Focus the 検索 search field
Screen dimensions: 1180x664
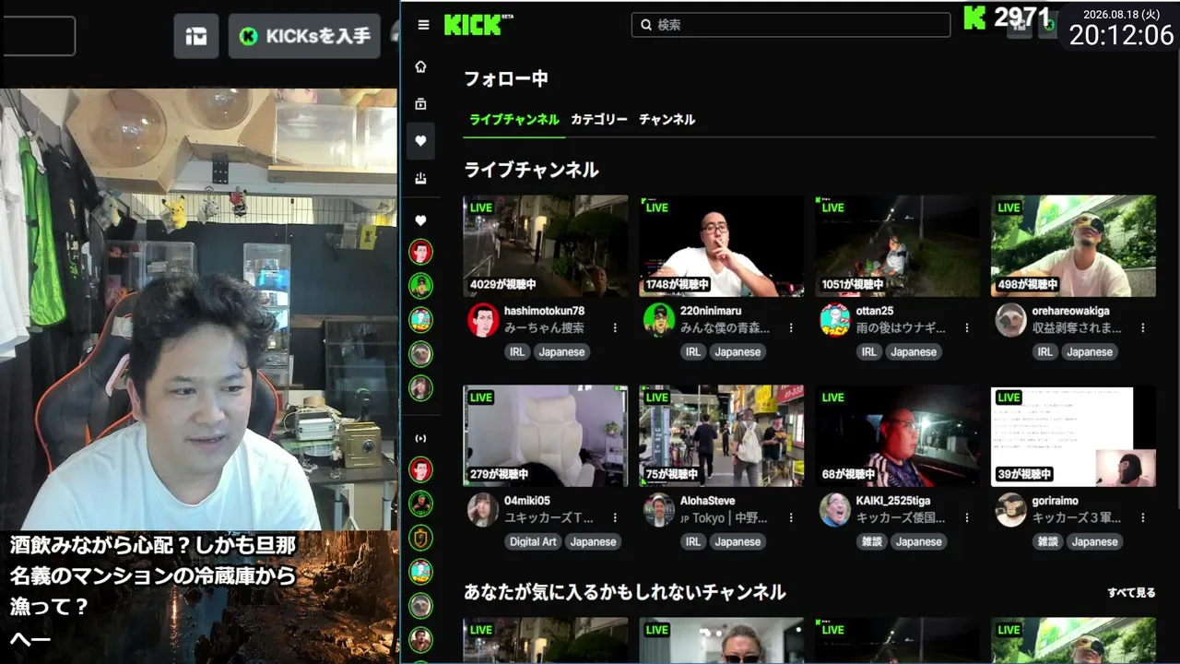tap(791, 25)
